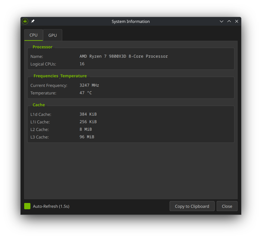Click the Logical CPUs value 16
Screen dimensions: 262x239
click(82, 64)
